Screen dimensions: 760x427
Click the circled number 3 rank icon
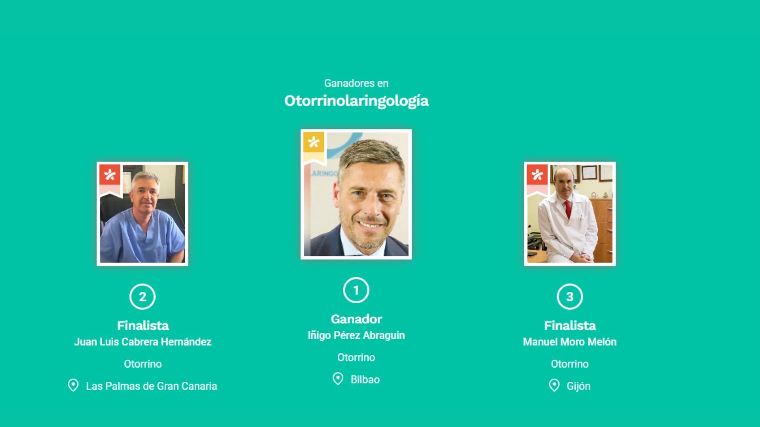570,297
